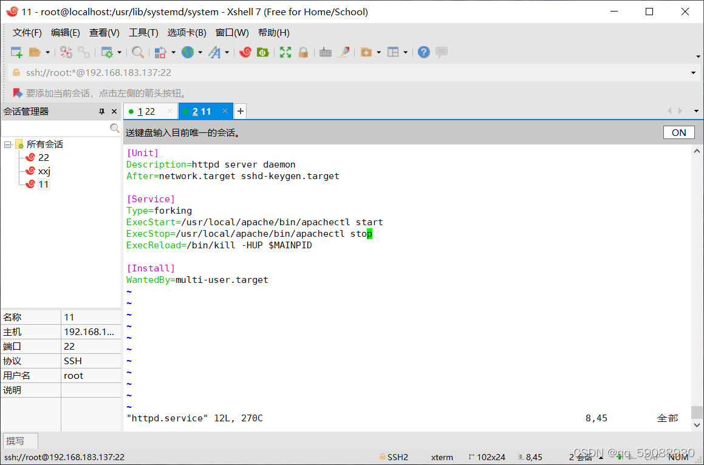Click the xterm status bar entry
Screen dimensions: 704x465
pyautogui.click(x=442, y=457)
